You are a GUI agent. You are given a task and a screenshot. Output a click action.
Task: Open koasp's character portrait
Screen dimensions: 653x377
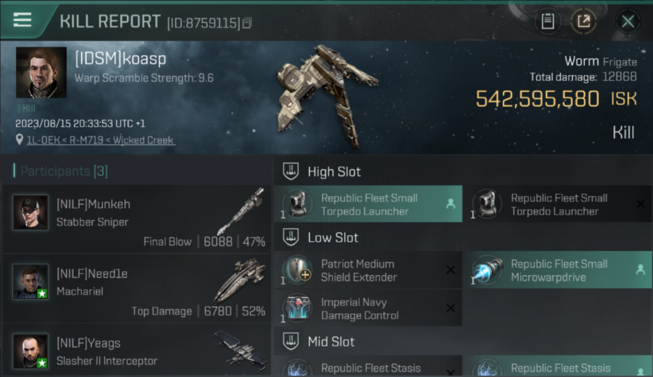[x=41, y=72]
